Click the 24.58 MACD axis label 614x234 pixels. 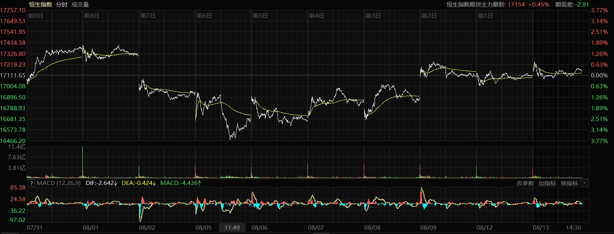(18, 199)
